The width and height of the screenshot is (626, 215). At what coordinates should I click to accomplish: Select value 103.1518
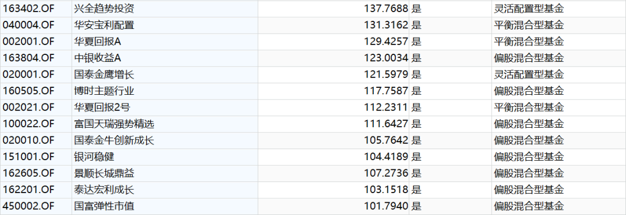[x=386, y=190]
